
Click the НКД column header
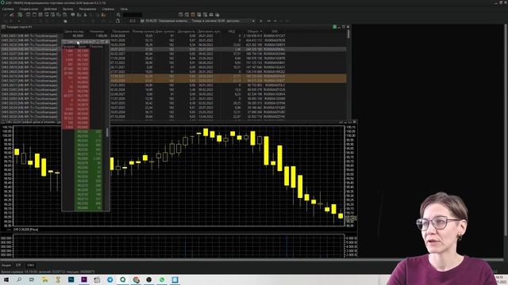[231, 32]
